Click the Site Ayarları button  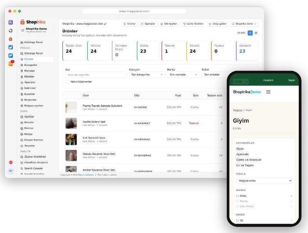click(169, 24)
